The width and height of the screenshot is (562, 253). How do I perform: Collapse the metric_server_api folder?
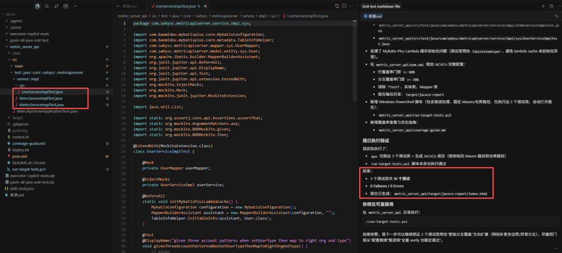pyautogui.click(x=23, y=47)
